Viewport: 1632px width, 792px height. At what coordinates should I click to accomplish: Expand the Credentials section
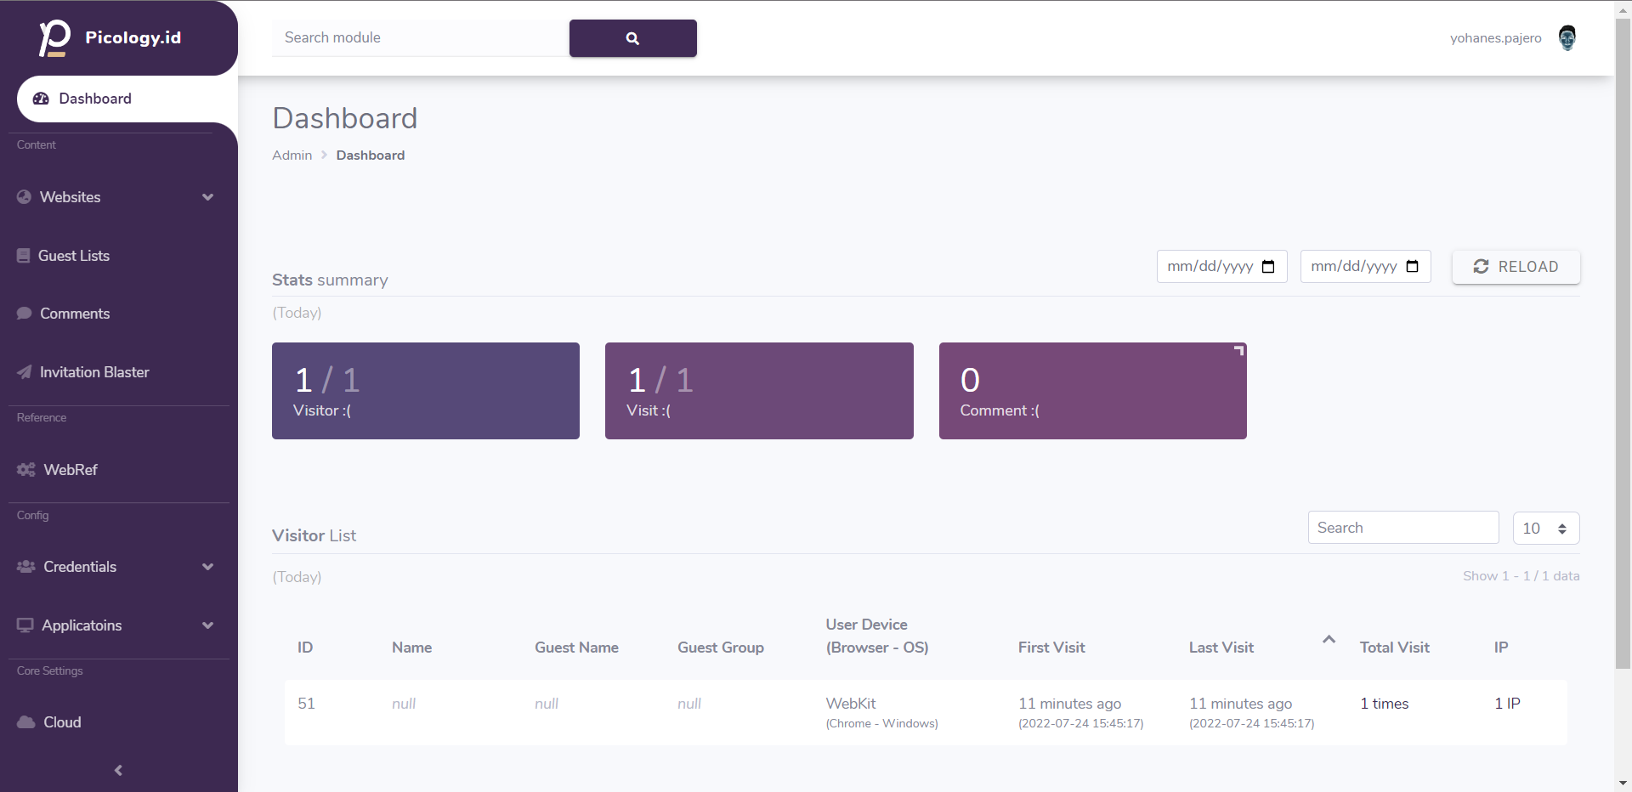(208, 566)
